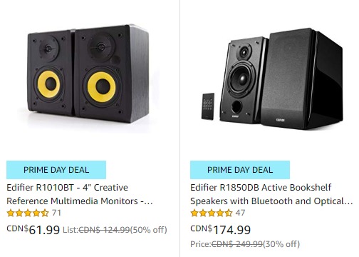This screenshot has height=257, width=359.
Task: Click the "Speakers with Bluetooth and Optical" line
Action: pyautogui.click(x=271, y=201)
